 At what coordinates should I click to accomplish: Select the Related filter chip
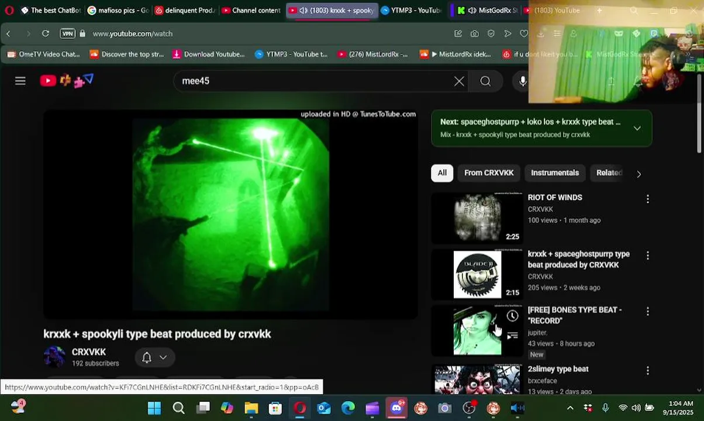609,173
